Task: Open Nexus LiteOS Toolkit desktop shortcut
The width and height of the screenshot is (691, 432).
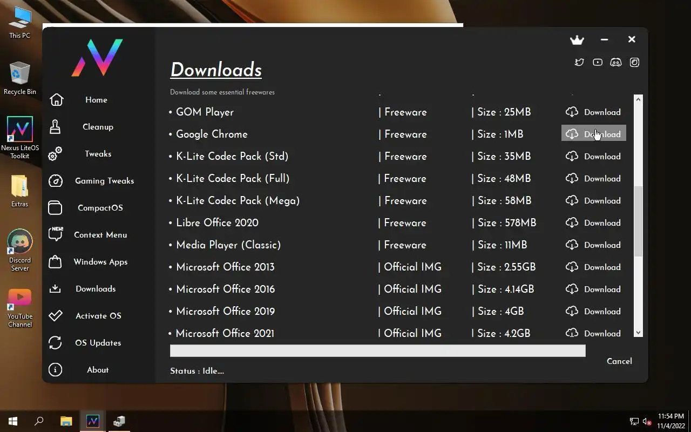Action: click(19, 138)
